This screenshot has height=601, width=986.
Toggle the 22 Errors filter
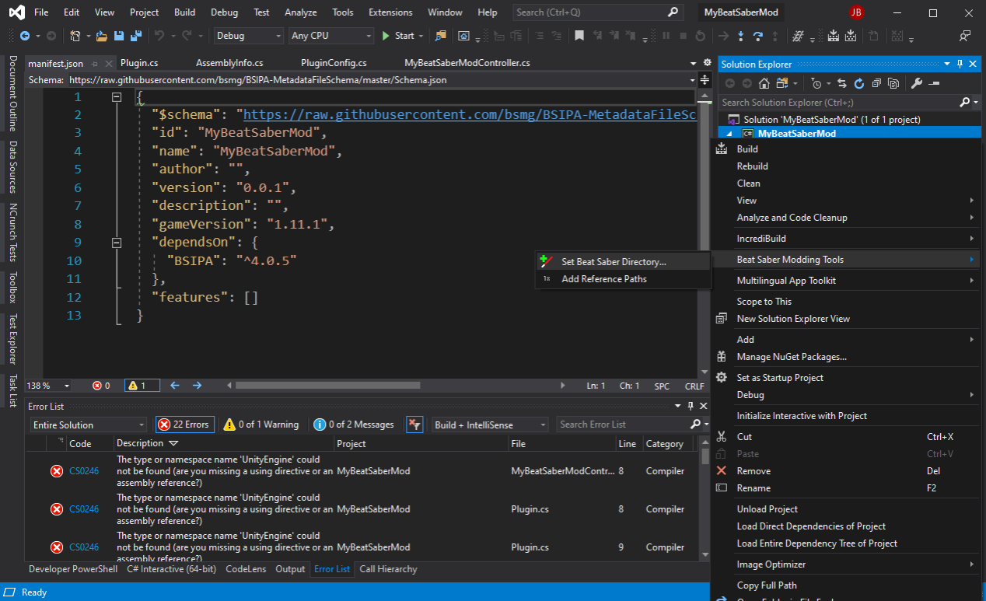[185, 425]
